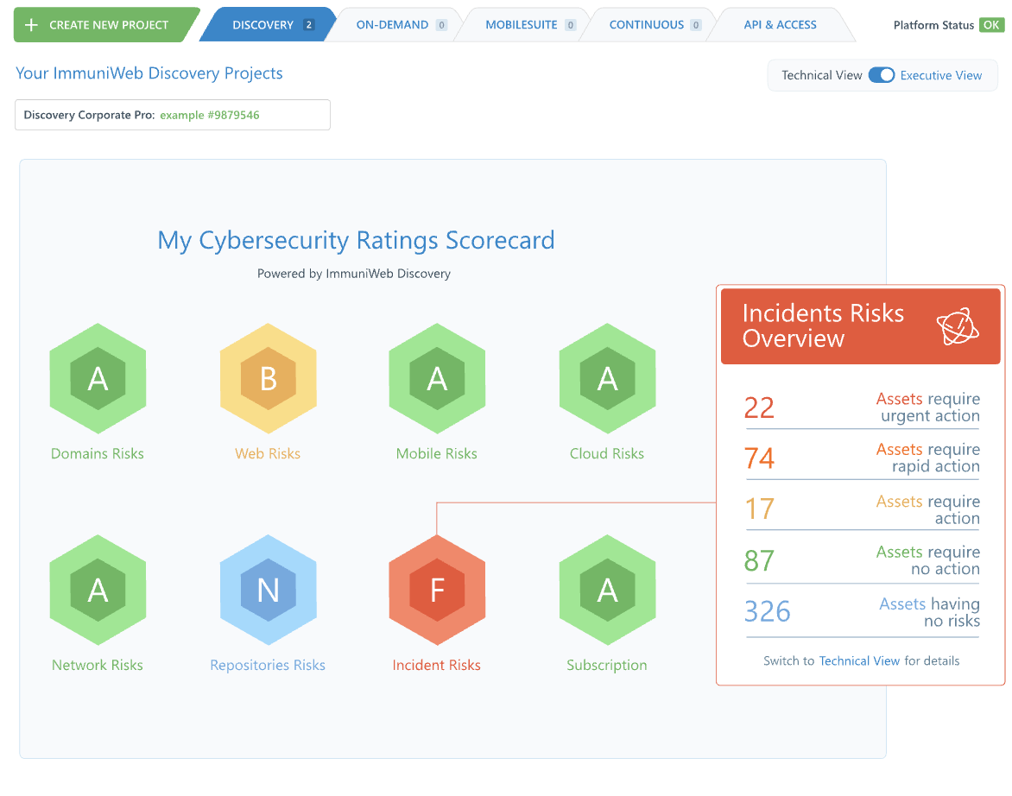The width and height of the screenshot is (1012, 796).
Task: Open the Discovery Corporate Pro project selector
Action: [x=172, y=114]
